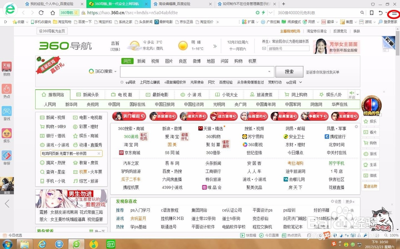Click 换肤 skin link
The height and width of the screenshot is (249, 400).
[357, 31]
